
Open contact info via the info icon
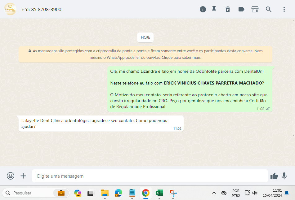tap(203, 9)
